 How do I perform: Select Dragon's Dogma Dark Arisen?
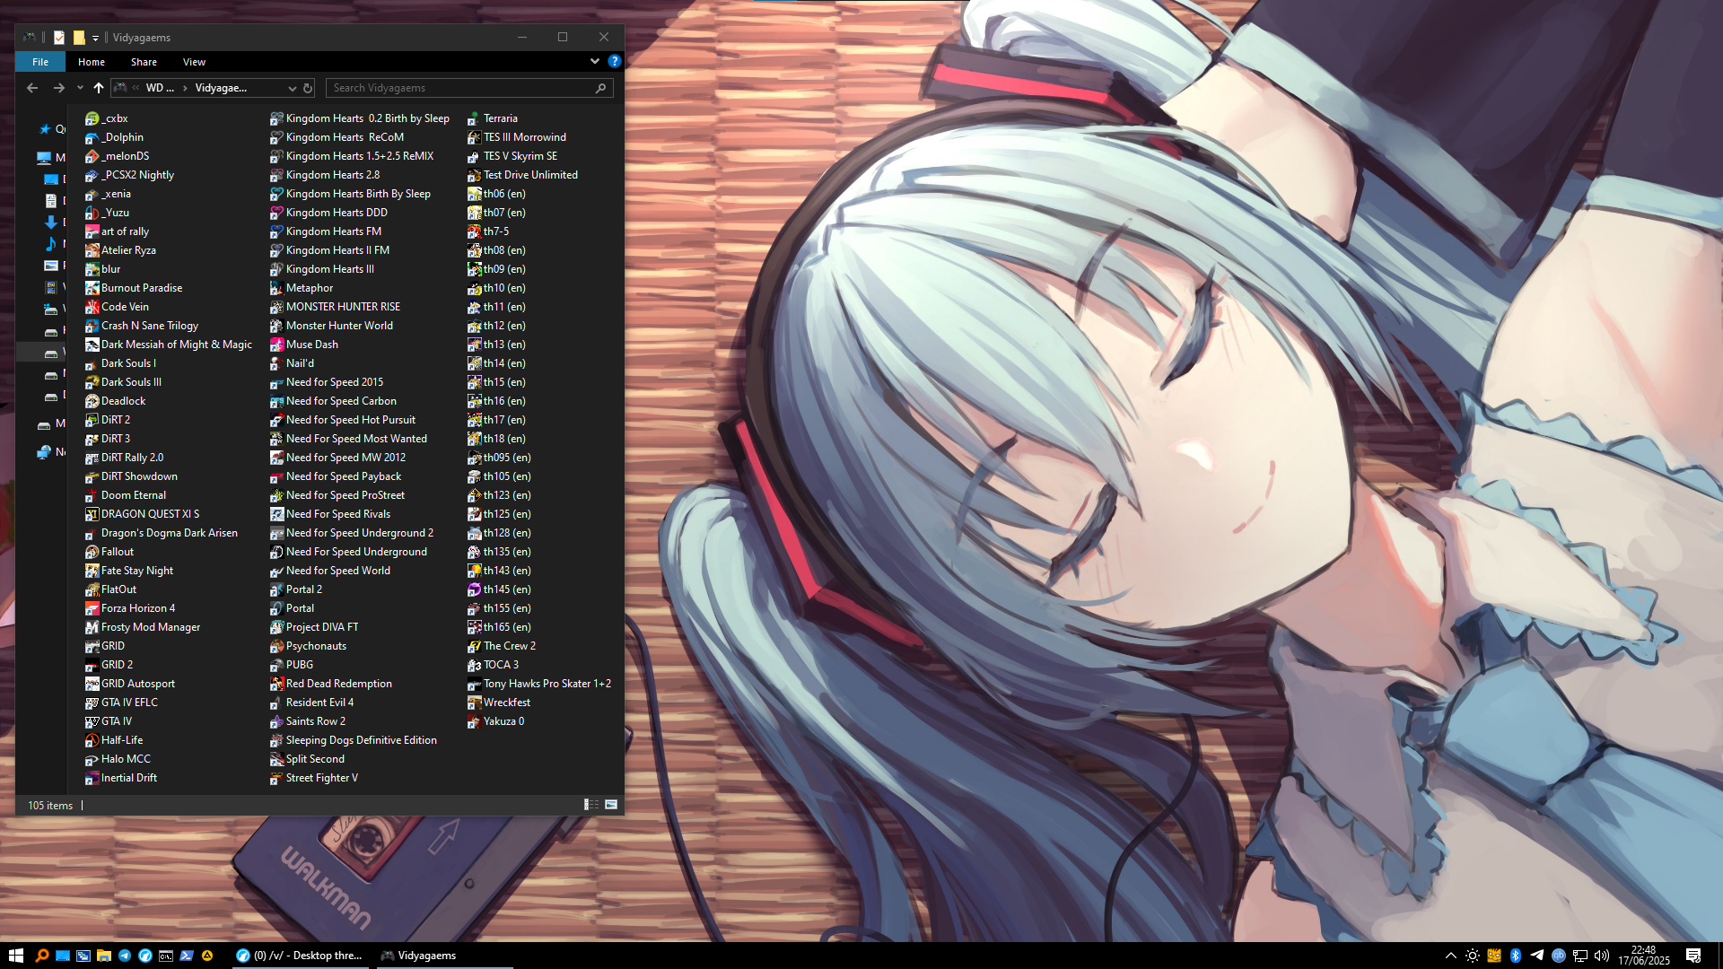(162, 533)
